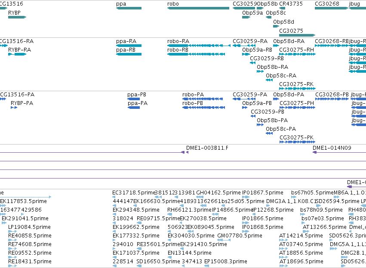Viewport: 366px width, 268px height.
Task: Select the ppa-RB transcript label
Action: click(126, 50)
